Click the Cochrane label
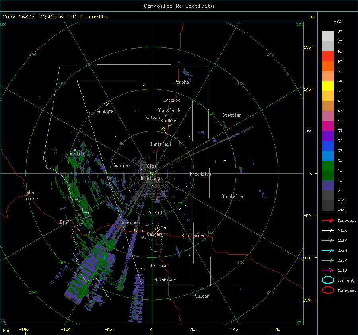The image size is (358, 335). click(130, 223)
